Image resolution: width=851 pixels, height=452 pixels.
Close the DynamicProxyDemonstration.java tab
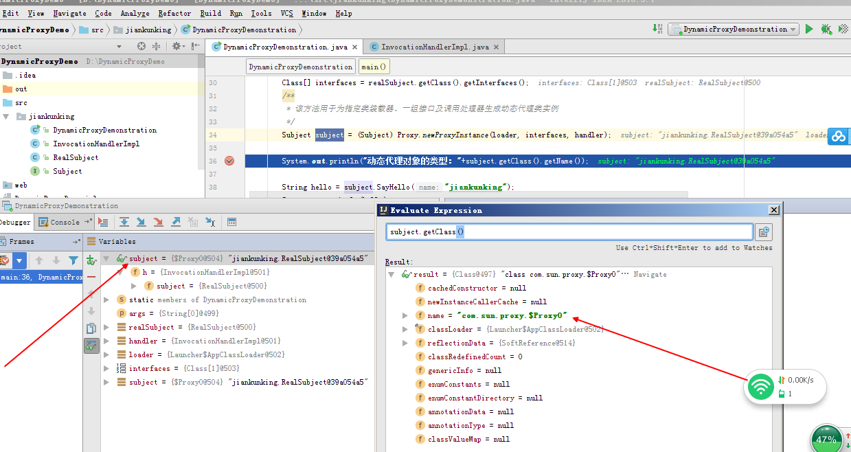pyautogui.click(x=355, y=47)
